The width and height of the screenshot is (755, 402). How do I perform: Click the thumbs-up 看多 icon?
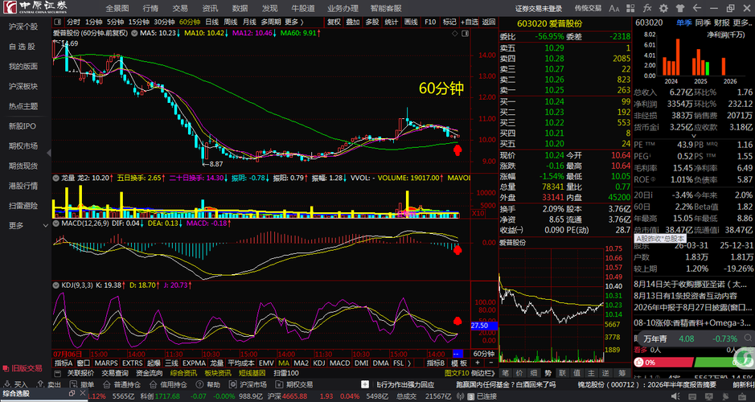click(638, 363)
